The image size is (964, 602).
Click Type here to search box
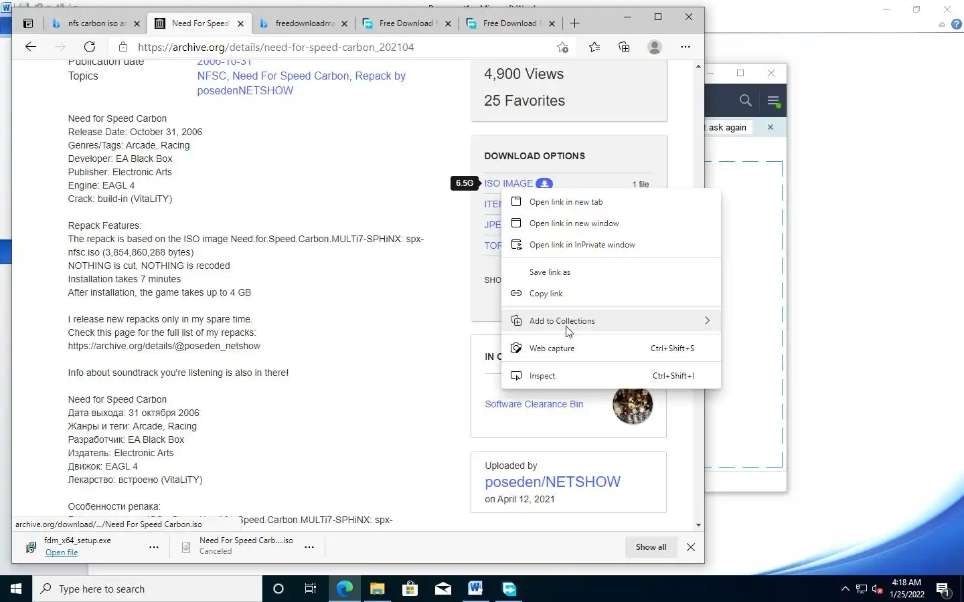coord(147,589)
